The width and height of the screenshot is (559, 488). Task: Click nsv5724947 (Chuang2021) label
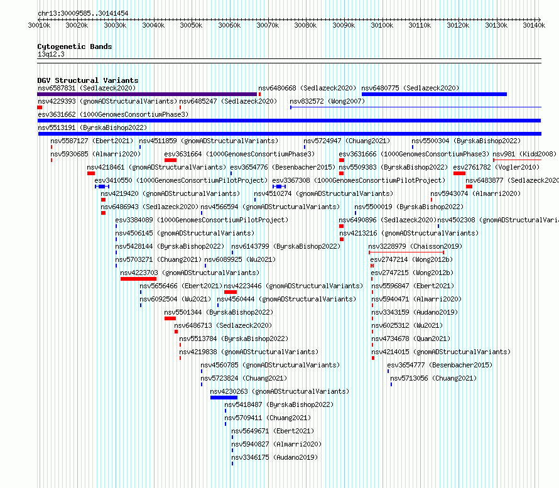pos(347,141)
